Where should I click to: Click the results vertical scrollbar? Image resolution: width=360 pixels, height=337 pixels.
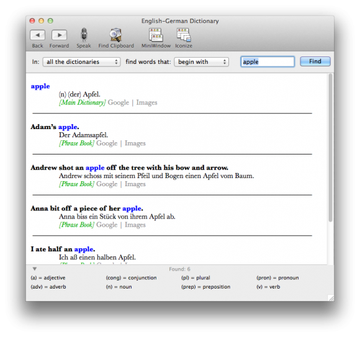tap(330, 148)
